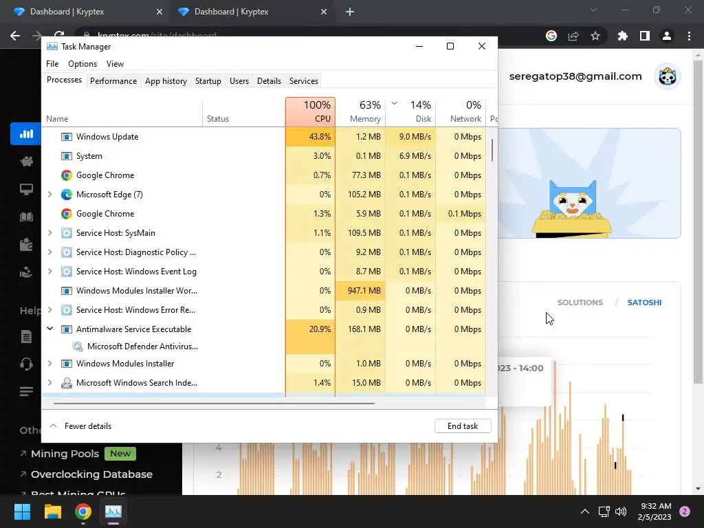This screenshot has width=704, height=528.
Task: Open Task Manager File menu
Action: click(52, 64)
